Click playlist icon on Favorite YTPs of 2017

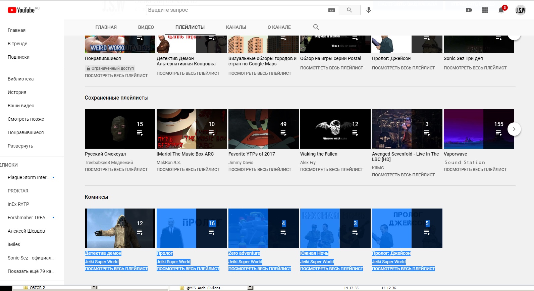click(x=283, y=133)
